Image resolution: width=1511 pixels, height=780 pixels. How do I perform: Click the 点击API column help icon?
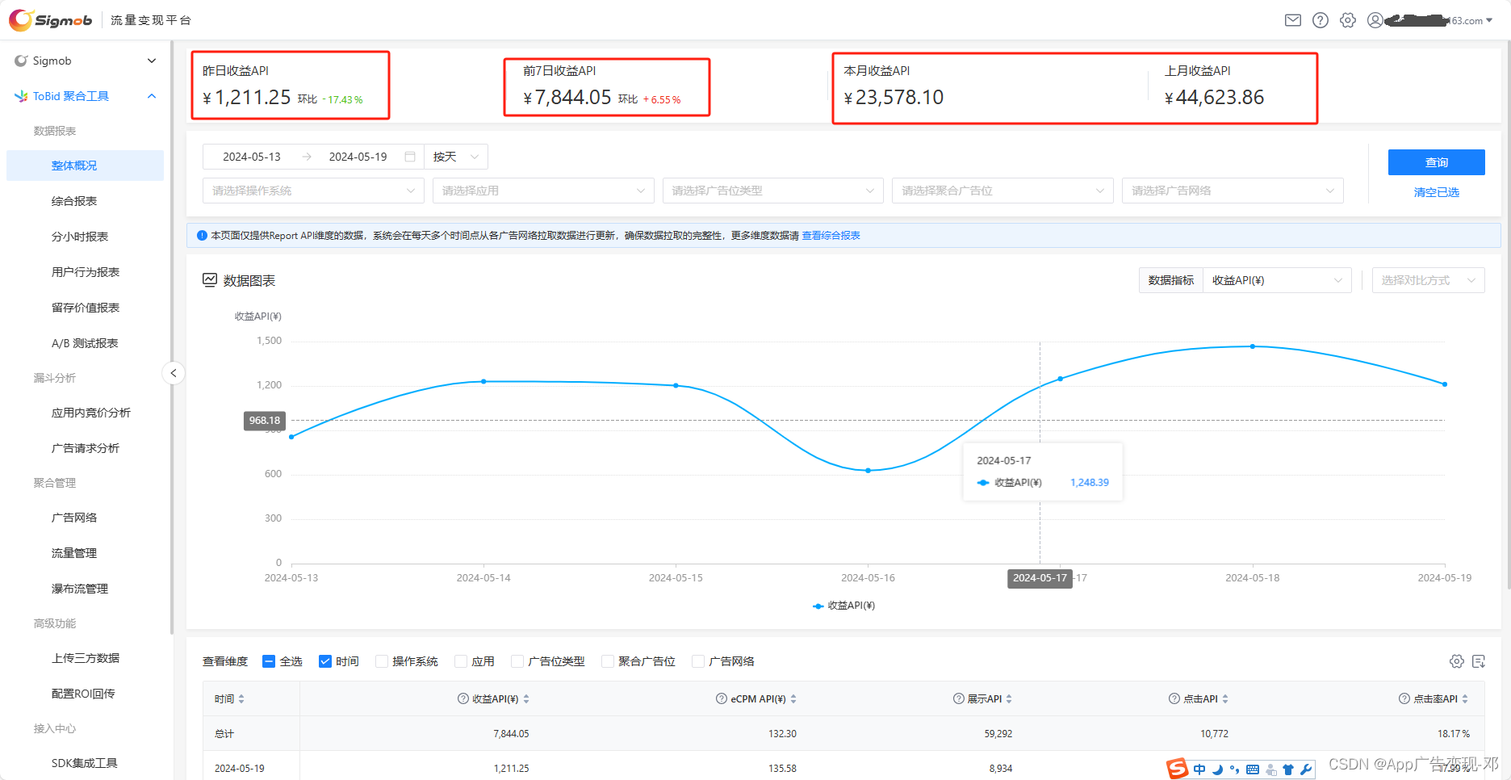pos(1174,698)
